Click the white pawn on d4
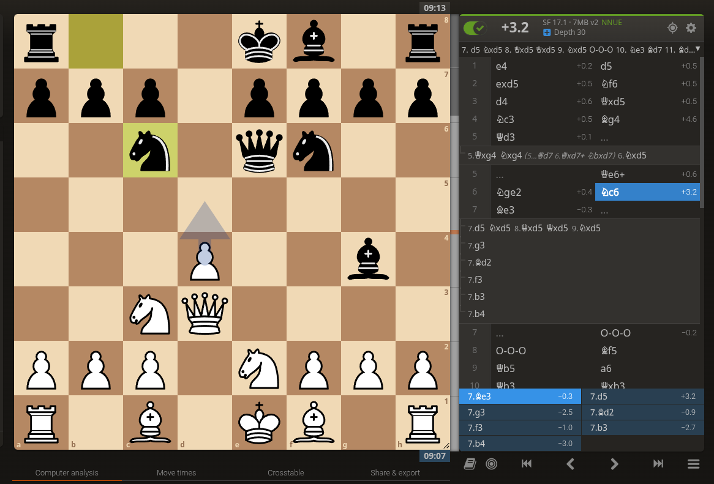 205,259
